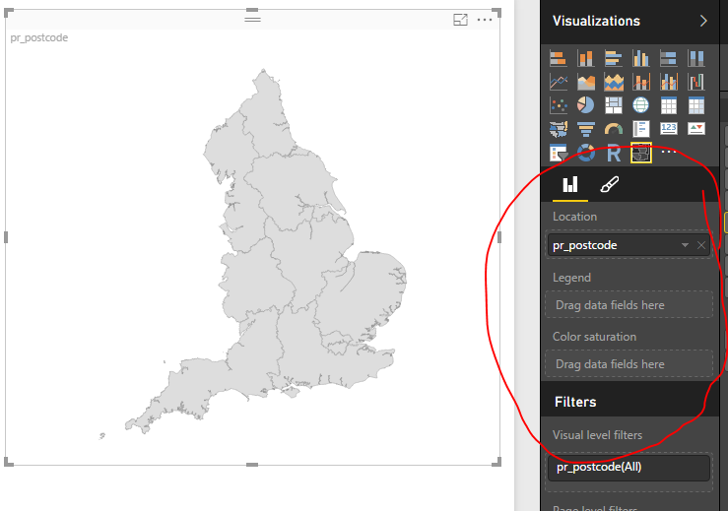This screenshot has width=728, height=511.
Task: Open Focus mode on the map visual
Action: click(x=460, y=20)
